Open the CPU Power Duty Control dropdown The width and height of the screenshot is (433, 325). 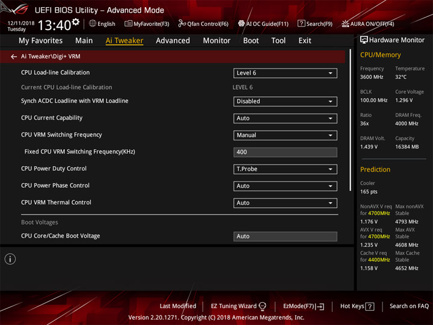coord(285,169)
